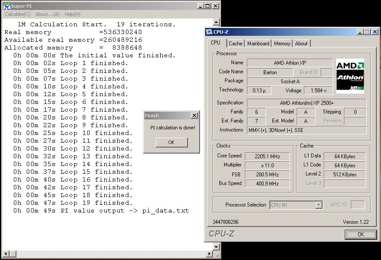The width and height of the screenshot is (381, 260).
Task: Switch to the Memory tab in CPU-Z
Action: 282,44
